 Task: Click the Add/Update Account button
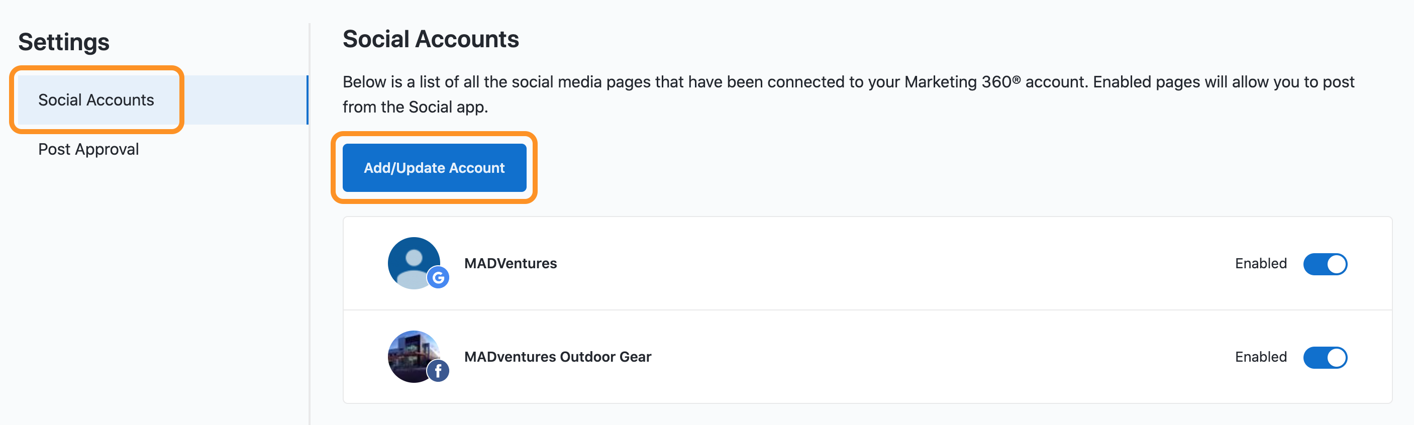tap(434, 167)
